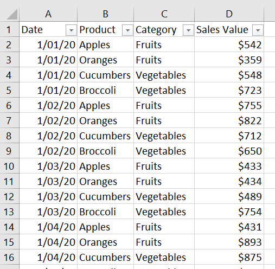The height and width of the screenshot is (269, 275).
Task: Select column B header
Action: click(106, 14)
